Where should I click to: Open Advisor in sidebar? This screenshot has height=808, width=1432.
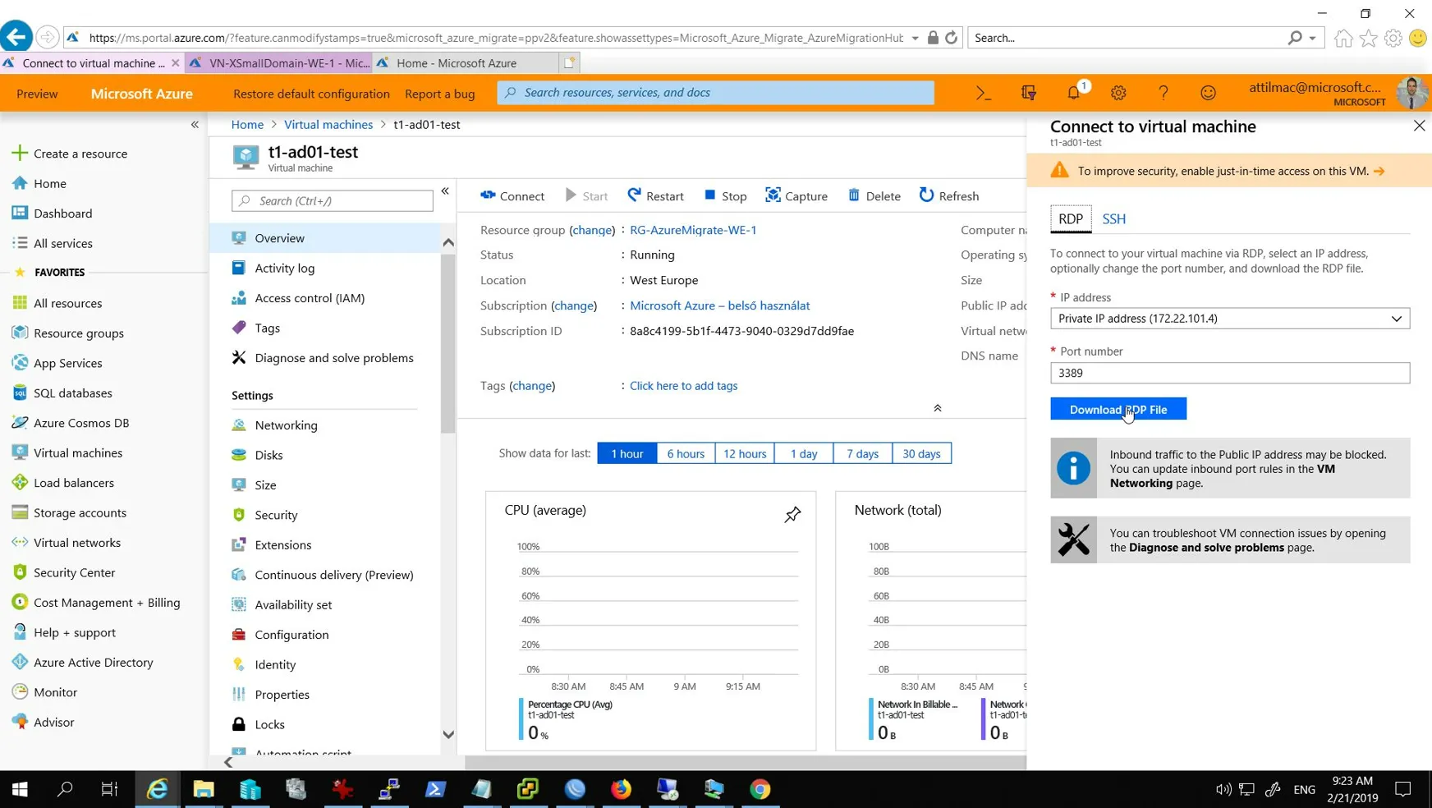coord(44,722)
